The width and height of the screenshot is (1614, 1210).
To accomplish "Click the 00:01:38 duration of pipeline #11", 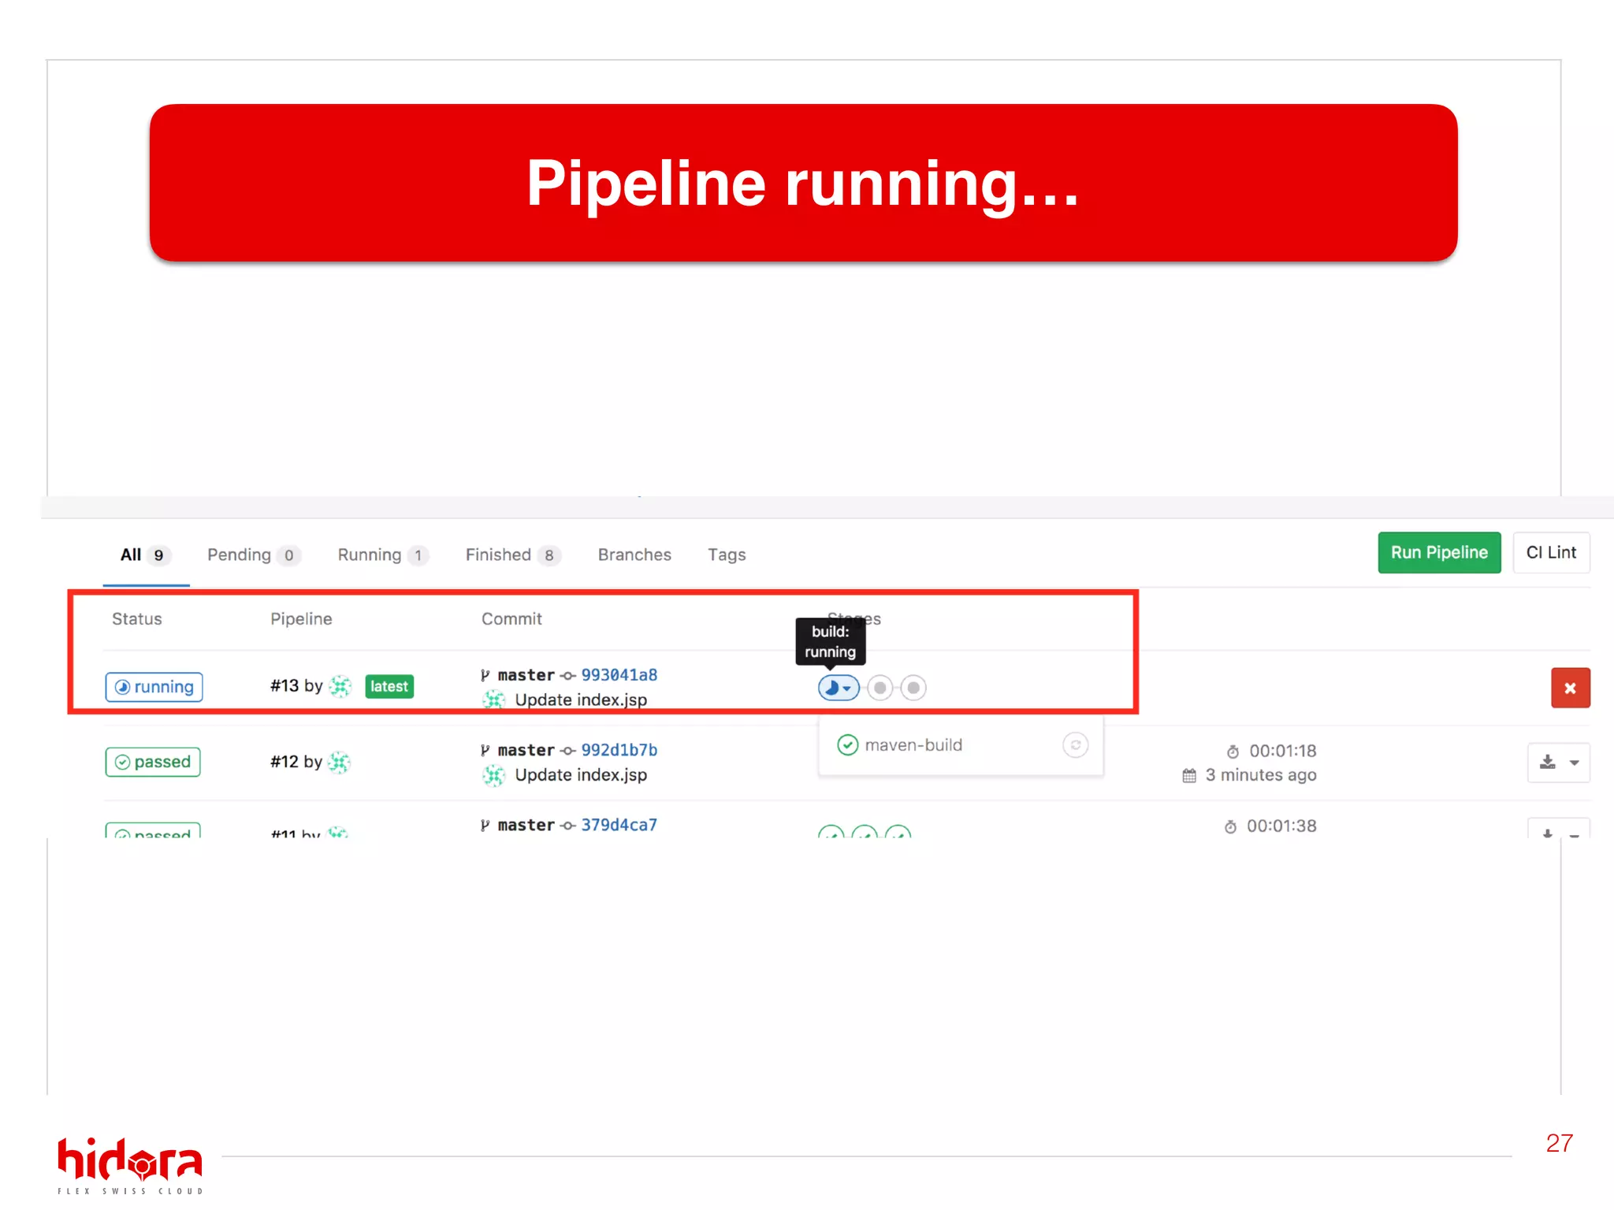I will 1281,826.
